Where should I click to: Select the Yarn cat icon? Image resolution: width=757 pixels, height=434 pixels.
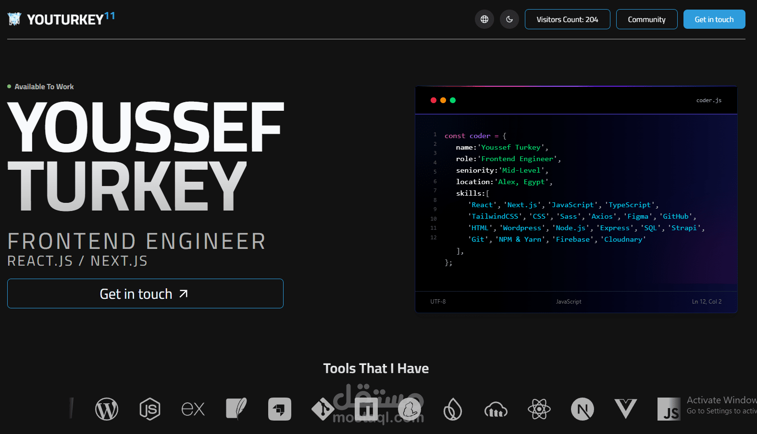410,410
